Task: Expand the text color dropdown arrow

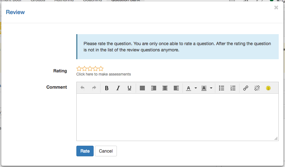Action: (196, 88)
